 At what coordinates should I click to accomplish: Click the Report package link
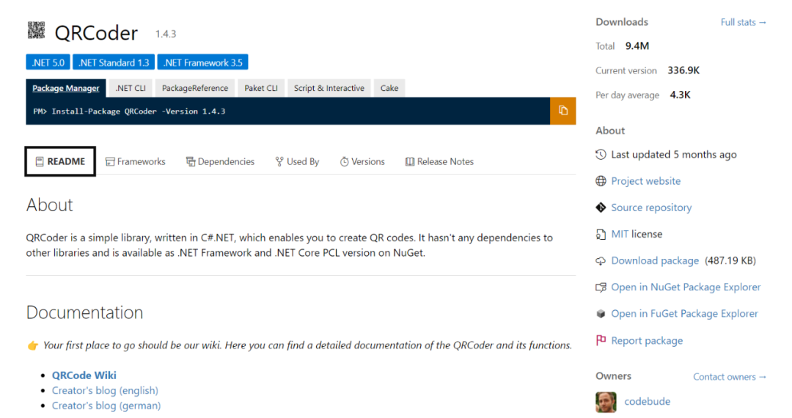click(x=647, y=341)
